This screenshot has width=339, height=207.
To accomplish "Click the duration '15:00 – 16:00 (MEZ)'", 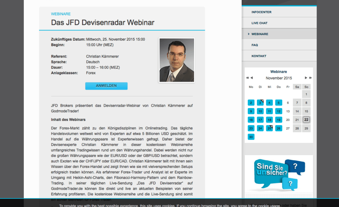I will (103, 68).
